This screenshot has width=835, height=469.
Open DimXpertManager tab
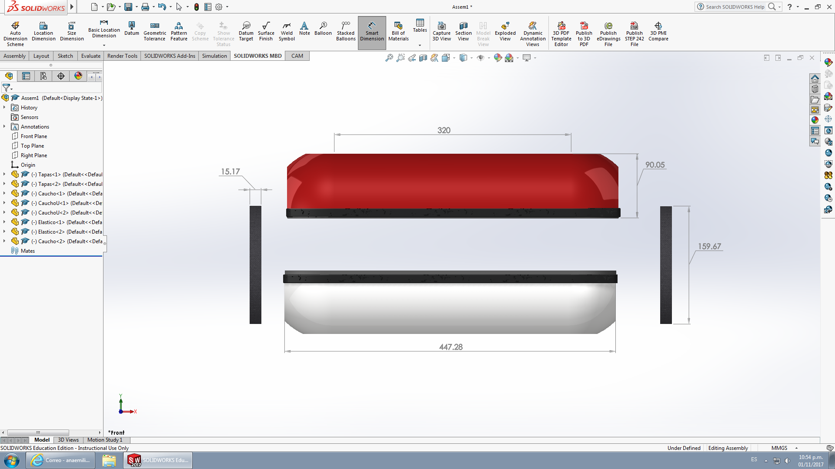(61, 76)
